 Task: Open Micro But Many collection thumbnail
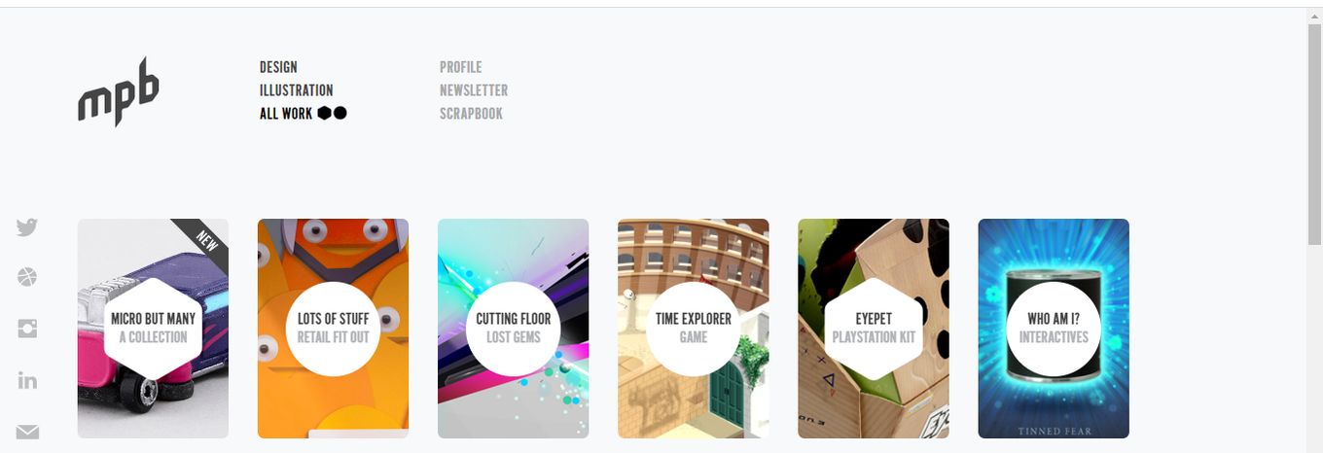point(153,329)
